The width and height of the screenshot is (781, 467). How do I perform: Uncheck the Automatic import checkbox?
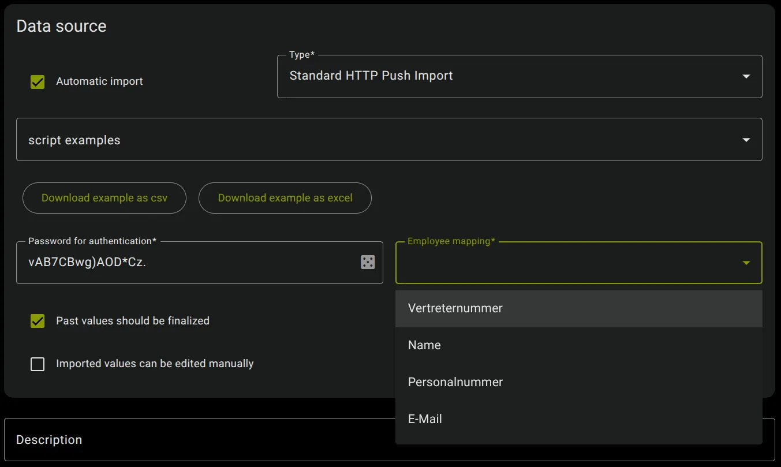37,81
